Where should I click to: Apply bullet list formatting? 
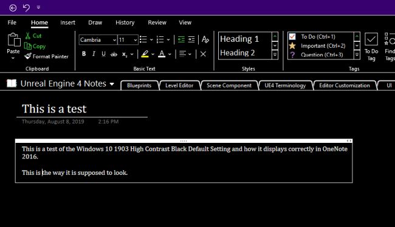tap(143, 39)
